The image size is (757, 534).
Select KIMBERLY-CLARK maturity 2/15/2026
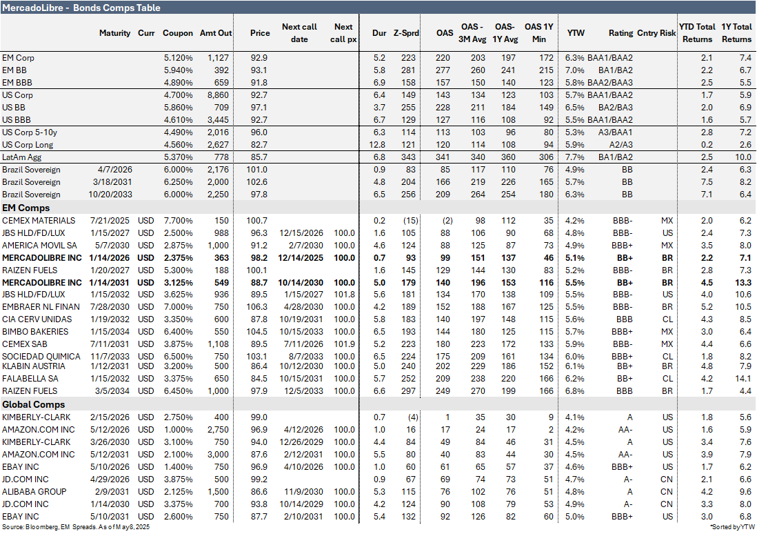point(110,417)
